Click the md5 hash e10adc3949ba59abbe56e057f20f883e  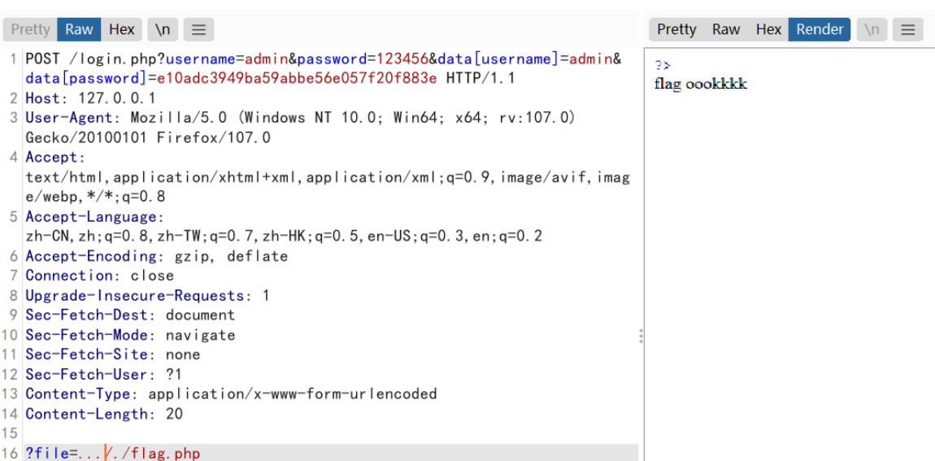coord(297,79)
